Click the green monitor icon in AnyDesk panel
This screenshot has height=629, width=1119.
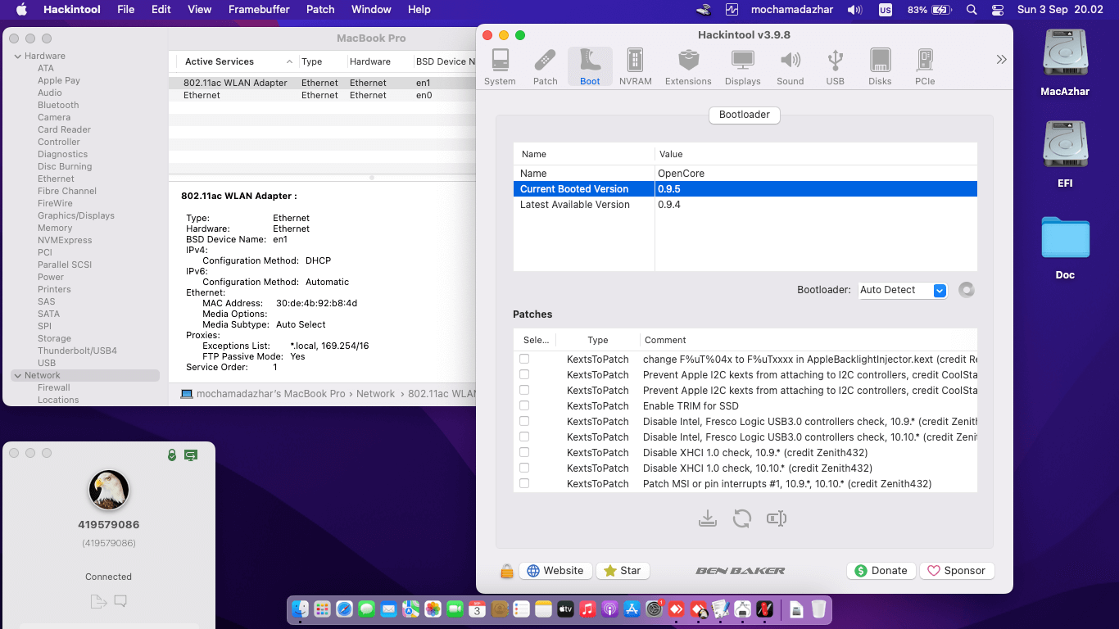tap(191, 455)
